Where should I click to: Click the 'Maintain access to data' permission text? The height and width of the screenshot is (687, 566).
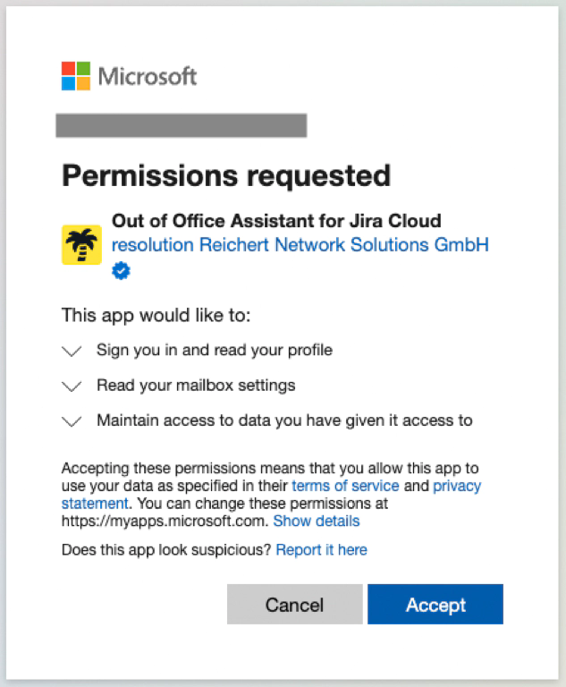pos(284,420)
